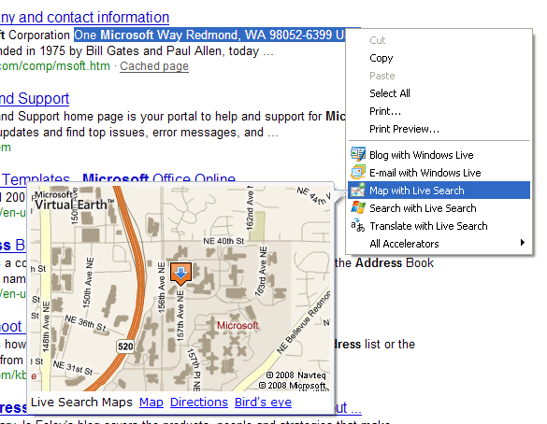
Task: Click the Map with Live Search icon
Action: [358, 191]
